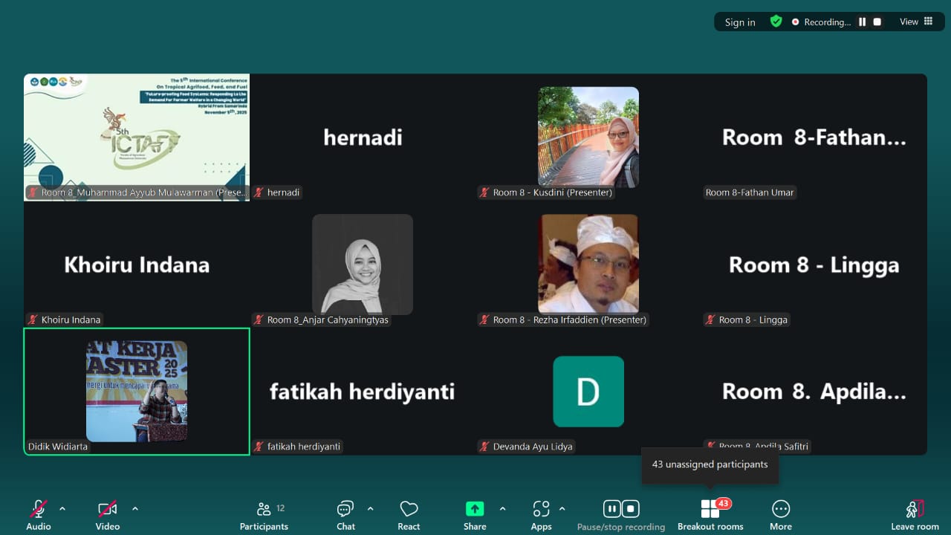Expand audio settings arrow next to Audio

coord(62,509)
